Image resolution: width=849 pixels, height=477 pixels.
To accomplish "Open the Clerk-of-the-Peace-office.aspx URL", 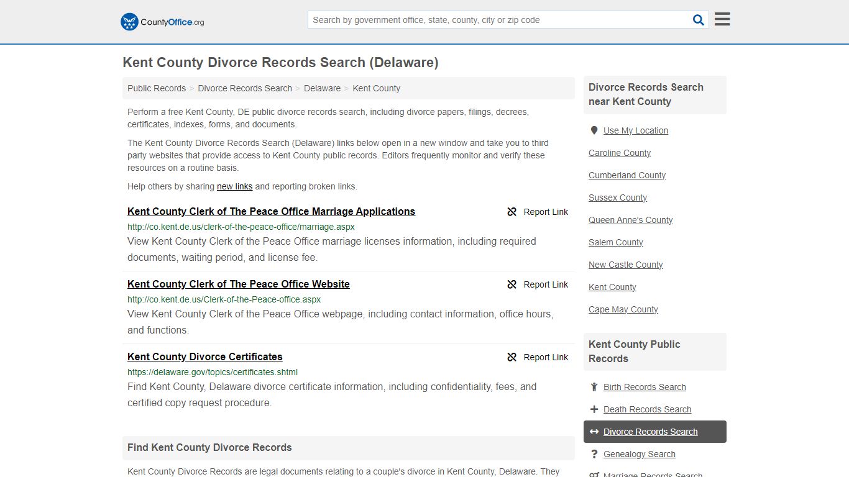I will click(x=224, y=299).
